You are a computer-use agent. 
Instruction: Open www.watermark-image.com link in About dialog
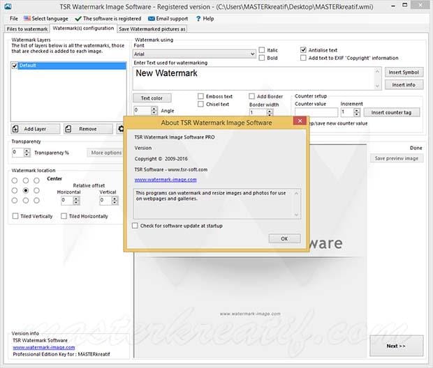pos(166,180)
